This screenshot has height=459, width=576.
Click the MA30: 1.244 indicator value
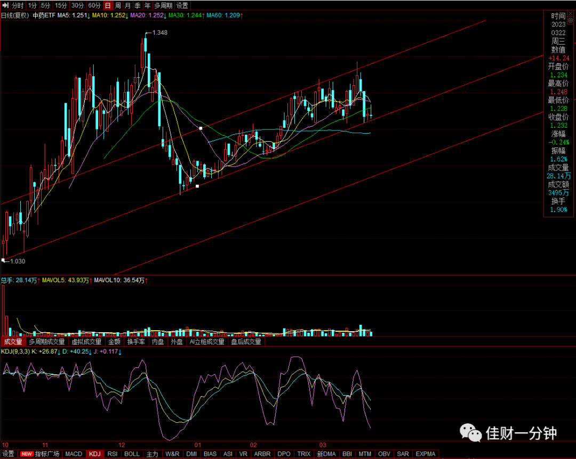(x=187, y=15)
